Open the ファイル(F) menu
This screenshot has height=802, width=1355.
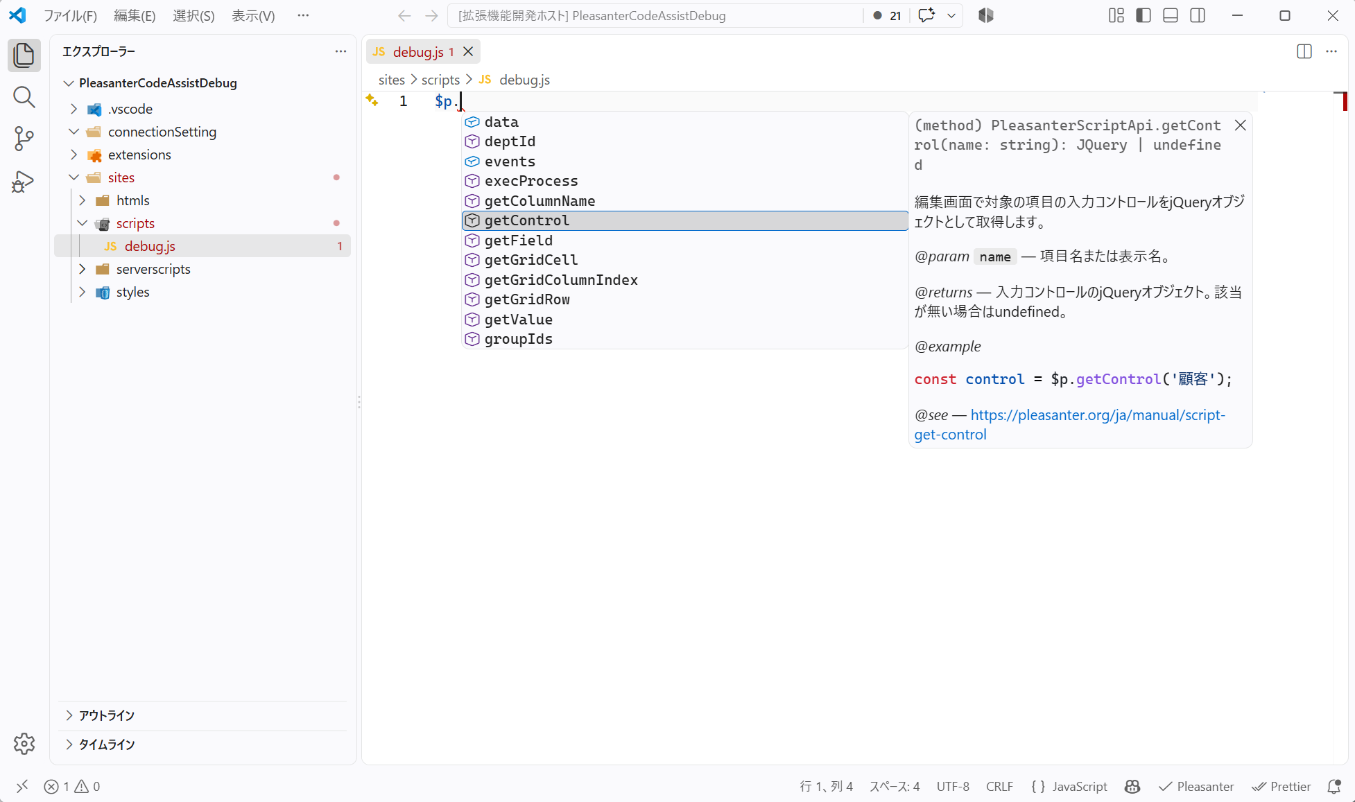[x=71, y=15]
